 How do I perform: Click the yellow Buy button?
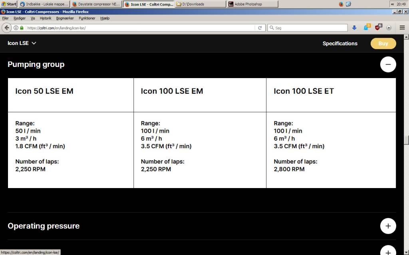[x=383, y=43]
